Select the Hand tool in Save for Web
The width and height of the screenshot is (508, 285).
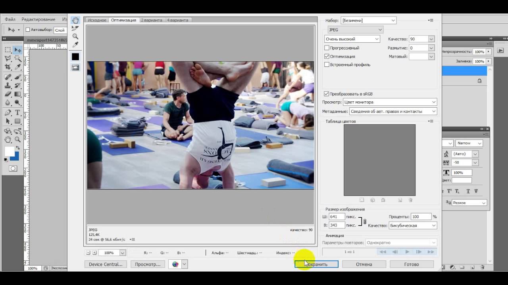[75, 20]
